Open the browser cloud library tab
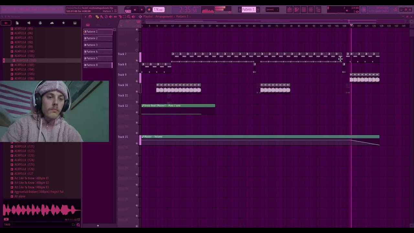The image size is (414, 233). tap(52, 23)
